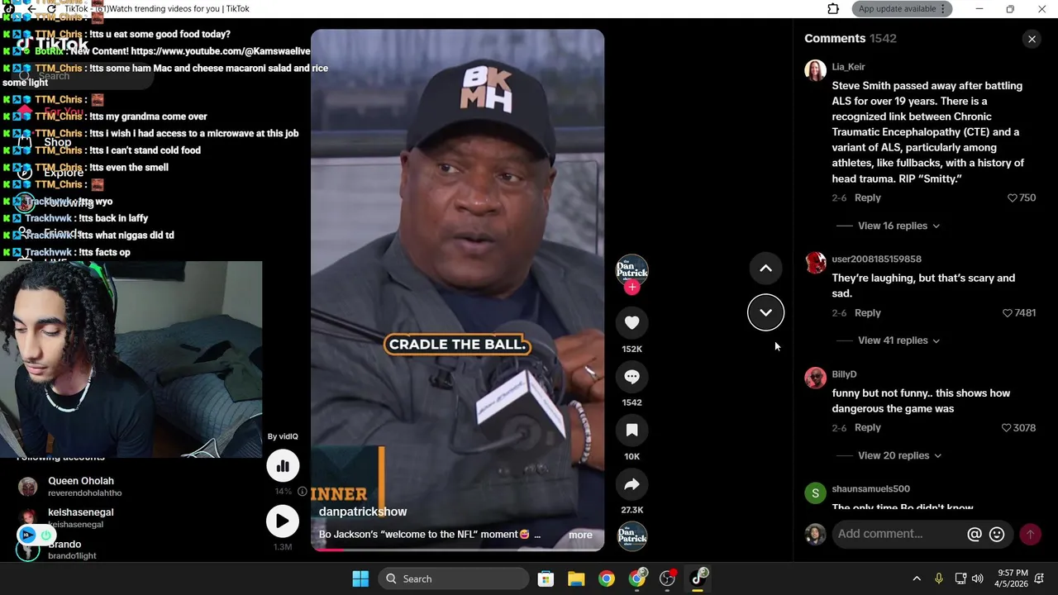Open keishasenegal's account

click(81, 517)
